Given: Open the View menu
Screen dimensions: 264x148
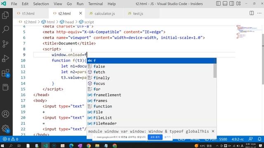Looking at the screenshot, I should (x=58, y=4).
